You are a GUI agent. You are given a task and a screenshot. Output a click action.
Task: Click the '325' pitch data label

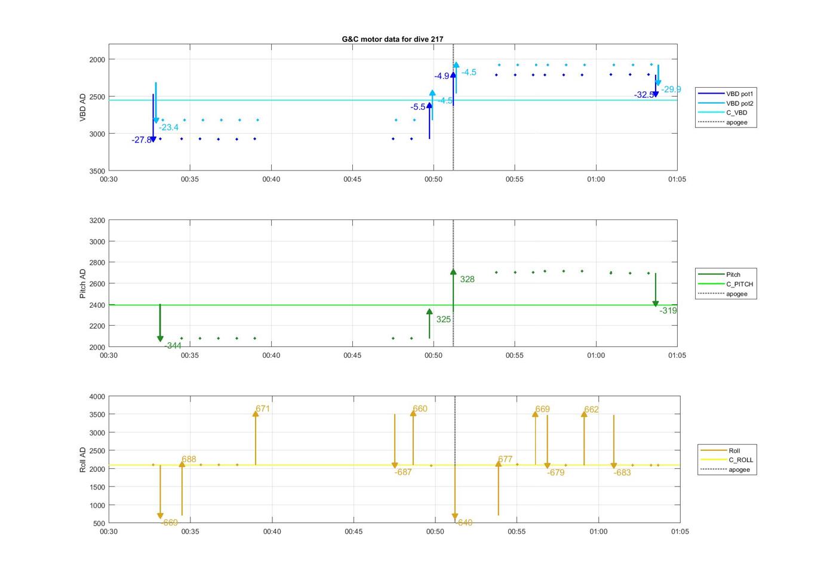[x=444, y=320]
